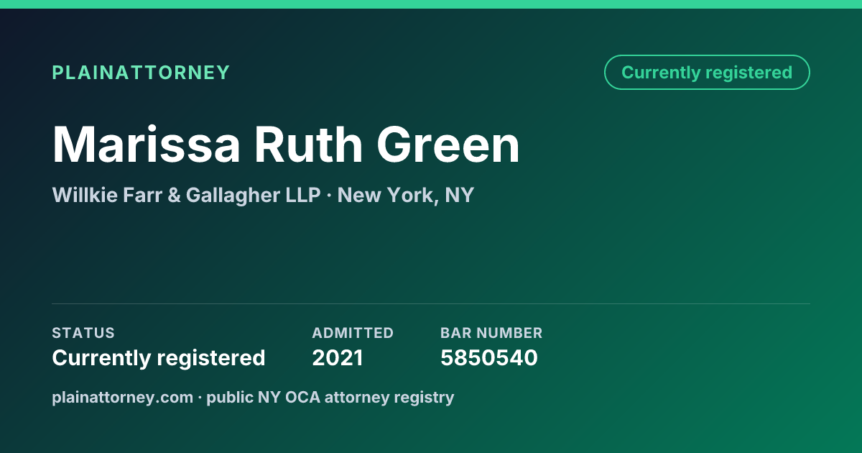
Task: Open the plainattorney.com footer link
Action: (x=122, y=397)
